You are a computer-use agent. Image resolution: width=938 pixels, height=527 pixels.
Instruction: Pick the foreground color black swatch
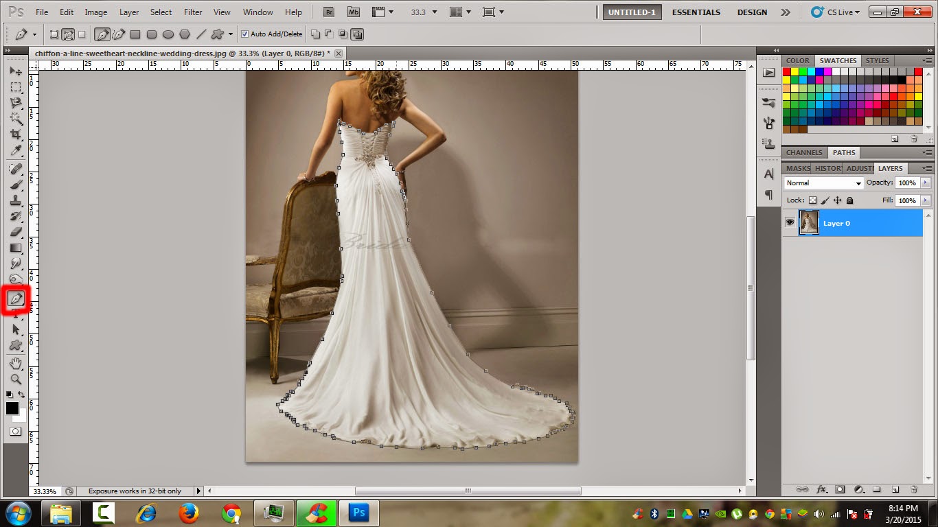point(12,408)
